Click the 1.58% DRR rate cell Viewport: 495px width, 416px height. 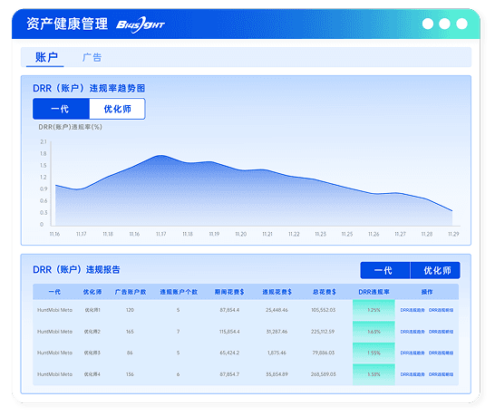[x=374, y=374]
